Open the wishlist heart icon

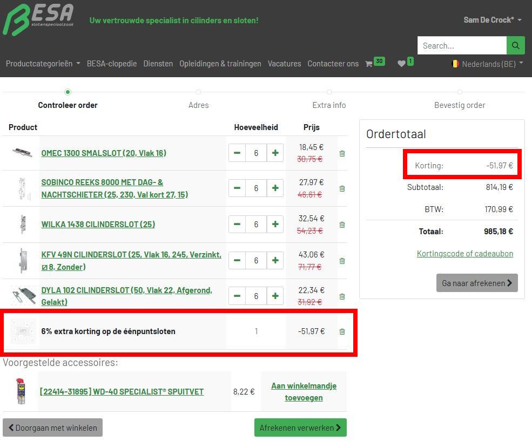[x=401, y=64]
